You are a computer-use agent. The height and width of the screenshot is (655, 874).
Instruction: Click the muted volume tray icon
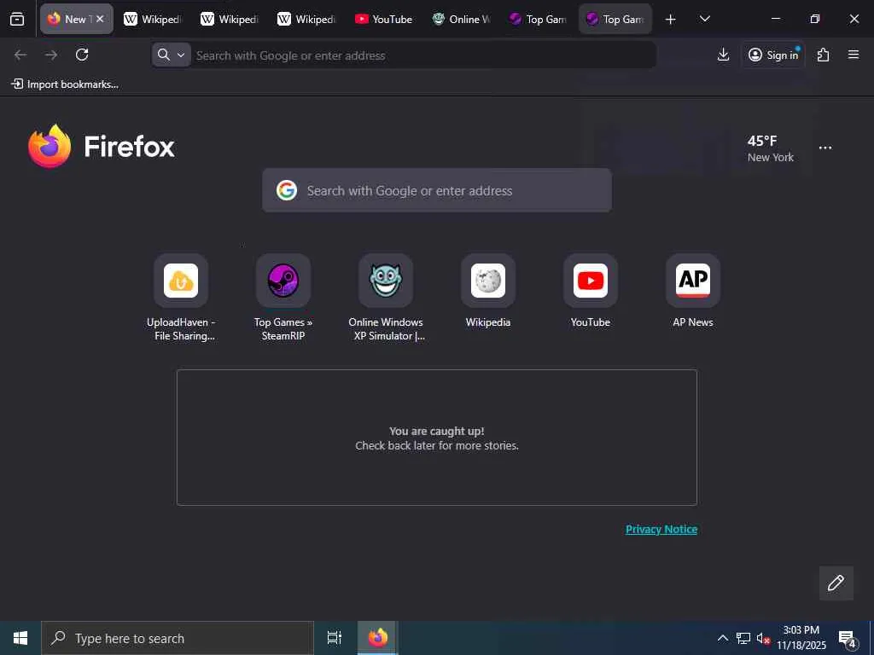(x=762, y=638)
